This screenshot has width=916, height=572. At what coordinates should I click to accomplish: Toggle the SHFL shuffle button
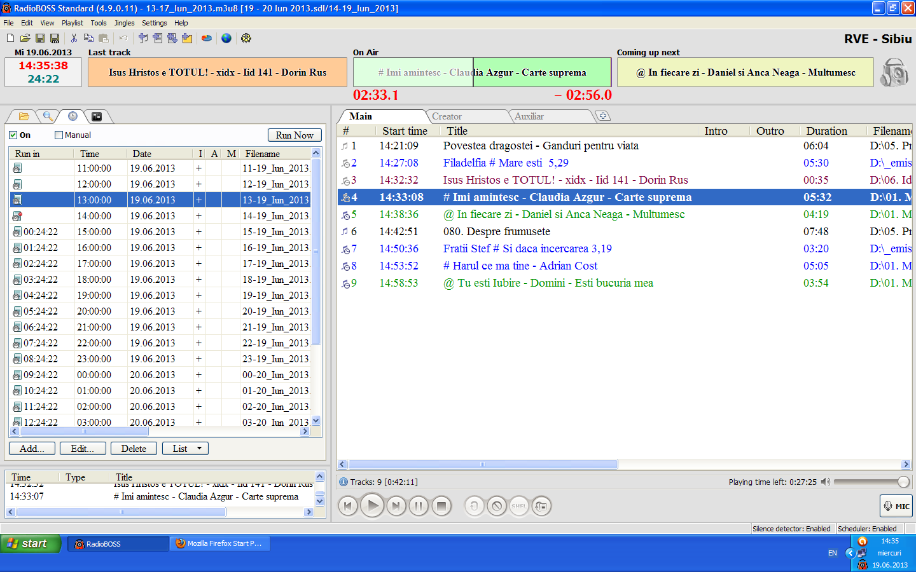519,507
